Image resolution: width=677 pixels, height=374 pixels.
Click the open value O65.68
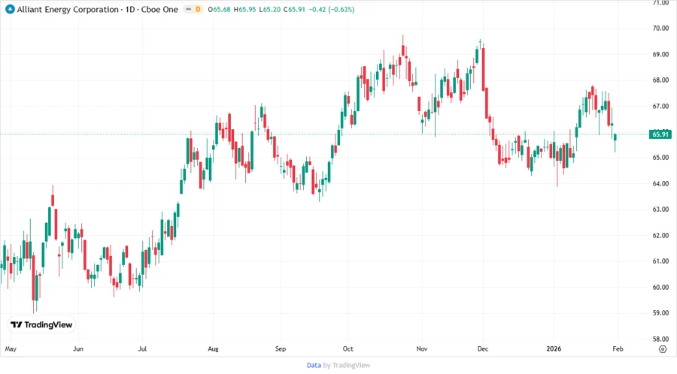[x=220, y=9]
